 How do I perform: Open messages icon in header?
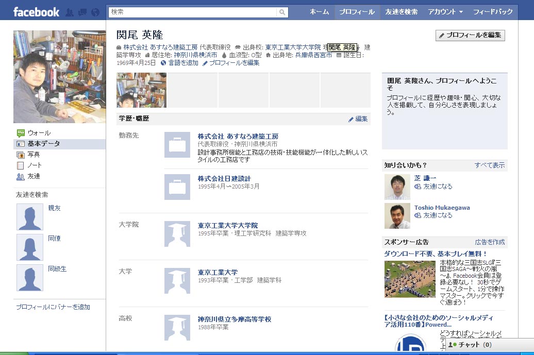click(x=82, y=12)
